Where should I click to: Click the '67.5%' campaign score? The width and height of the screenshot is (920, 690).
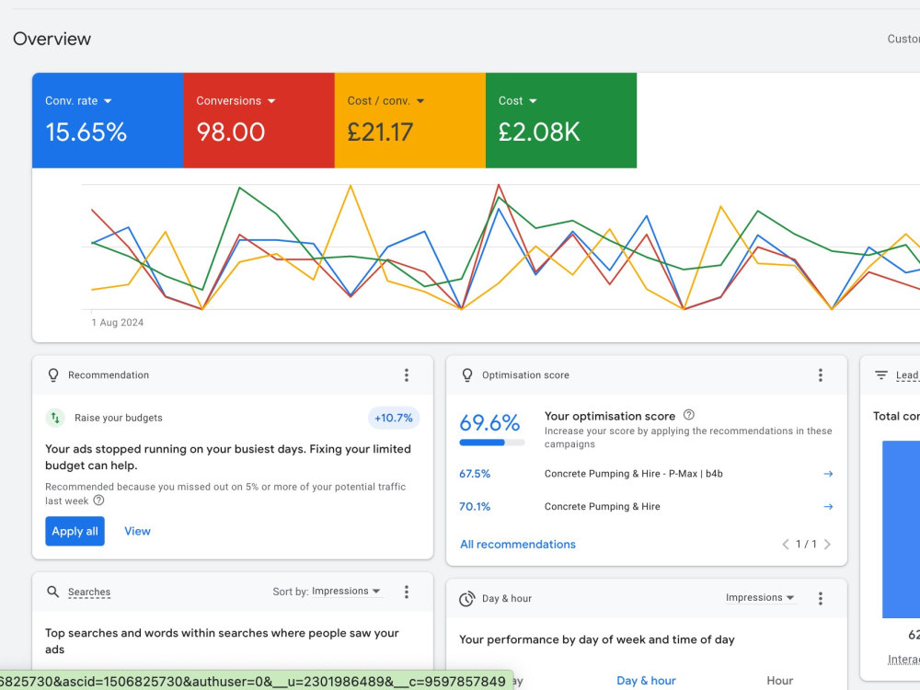pos(475,474)
